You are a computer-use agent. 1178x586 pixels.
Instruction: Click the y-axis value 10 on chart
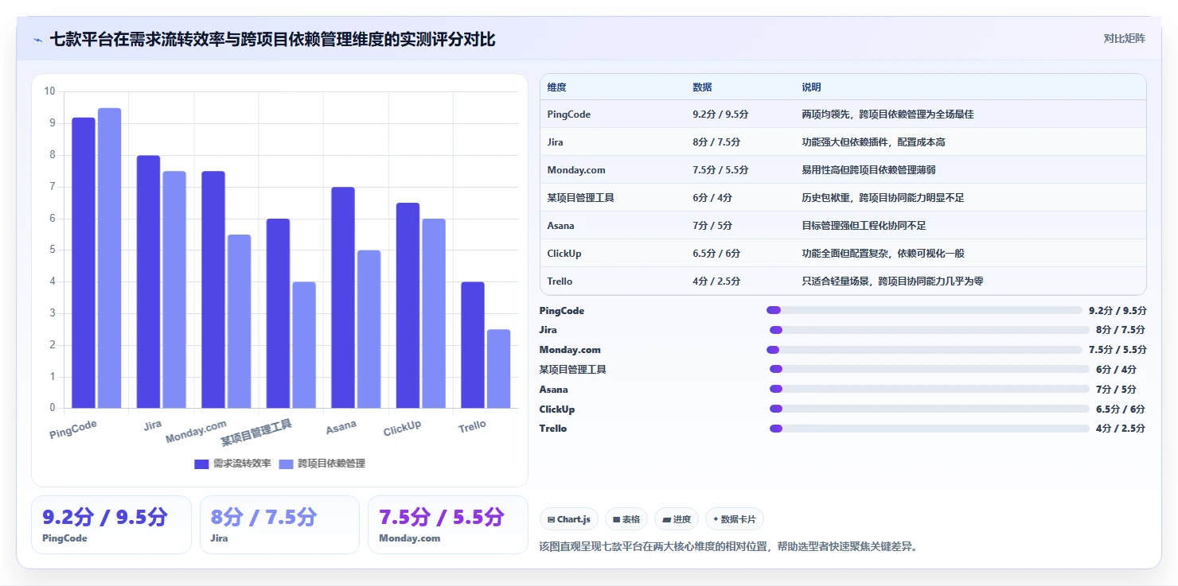coord(50,91)
